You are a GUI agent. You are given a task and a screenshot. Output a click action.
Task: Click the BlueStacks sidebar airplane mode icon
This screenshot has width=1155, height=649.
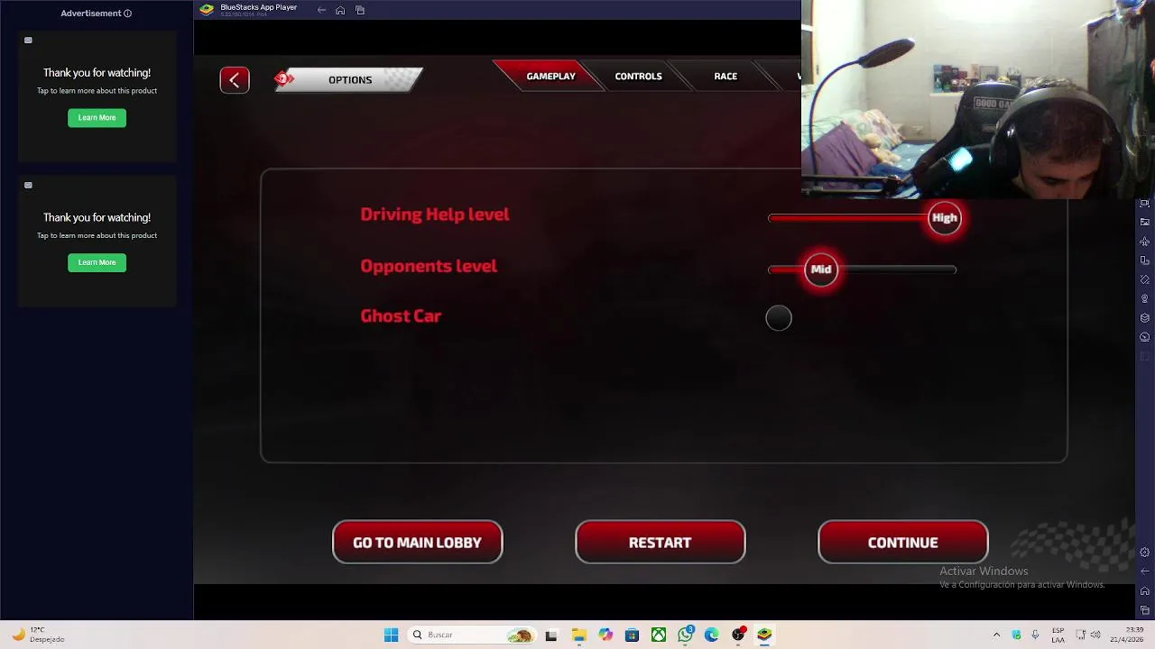point(1144,242)
